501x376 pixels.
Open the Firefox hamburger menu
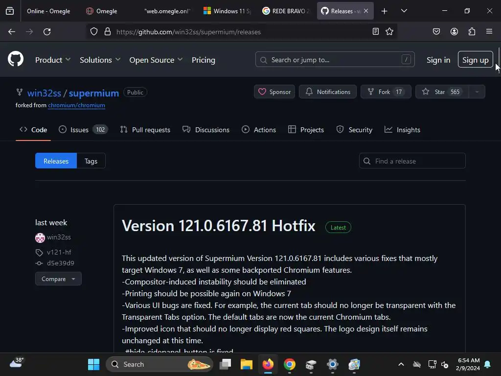(489, 31)
